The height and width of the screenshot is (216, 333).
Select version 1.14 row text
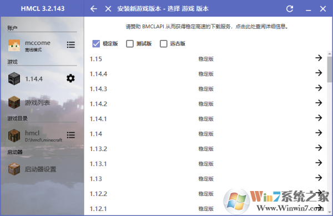pos(96,134)
